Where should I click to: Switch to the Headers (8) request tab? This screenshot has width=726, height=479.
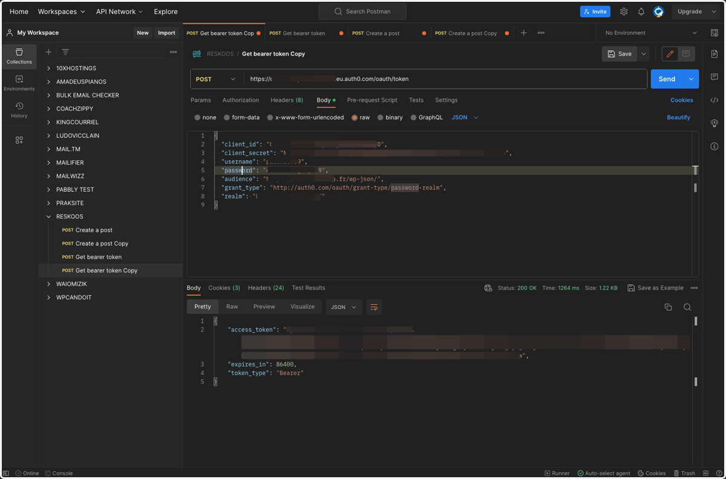click(x=287, y=100)
